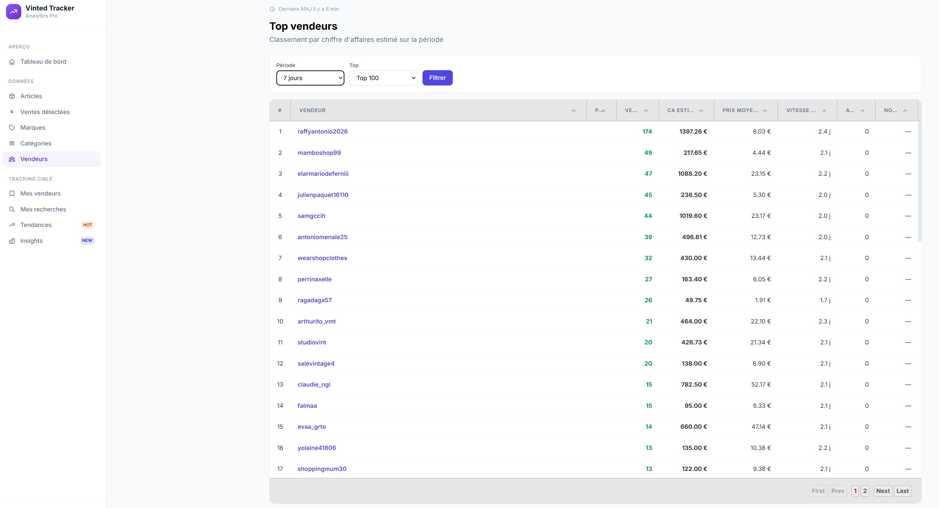Open Ventes détectées page
939x508 pixels.
point(52,112)
